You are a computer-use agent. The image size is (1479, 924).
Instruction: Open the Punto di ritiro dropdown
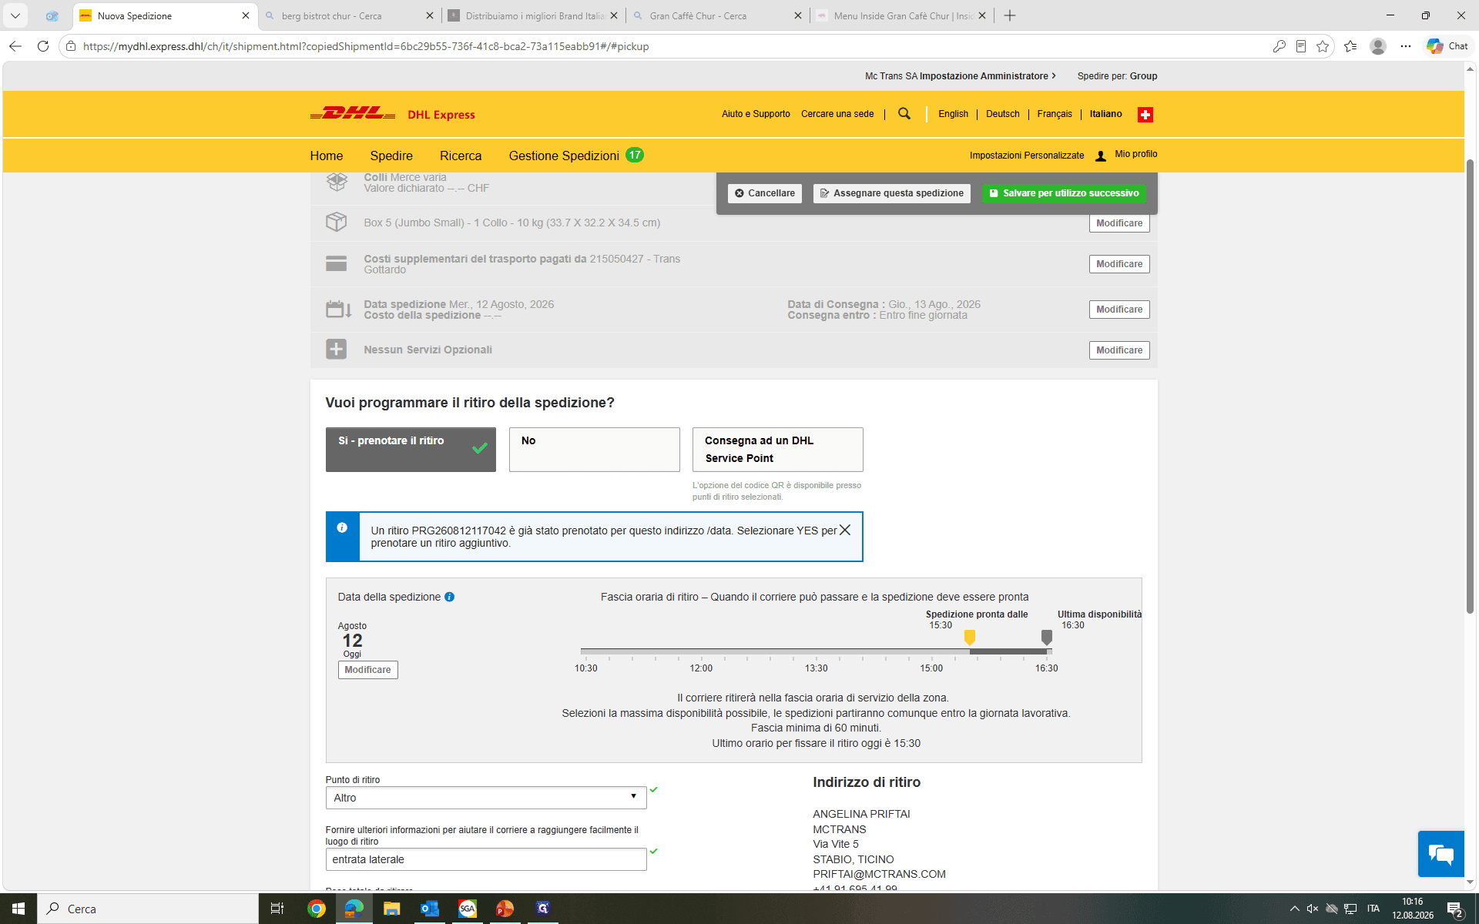pyautogui.click(x=486, y=798)
